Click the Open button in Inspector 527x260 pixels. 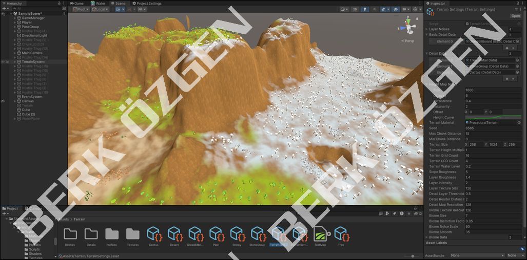[515, 16]
